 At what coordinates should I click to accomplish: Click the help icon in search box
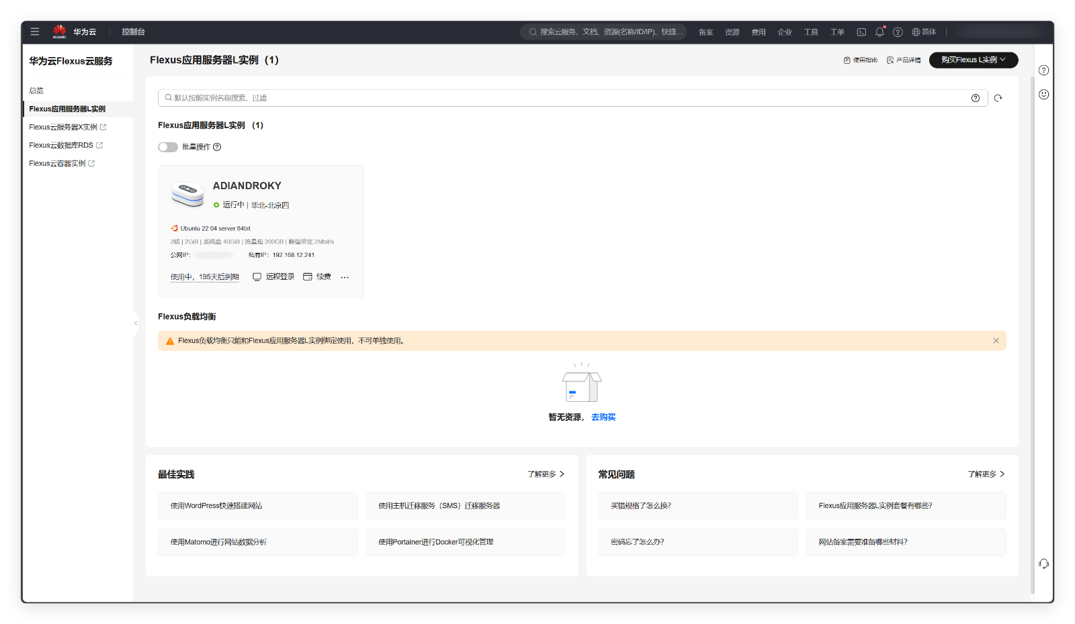click(x=975, y=98)
